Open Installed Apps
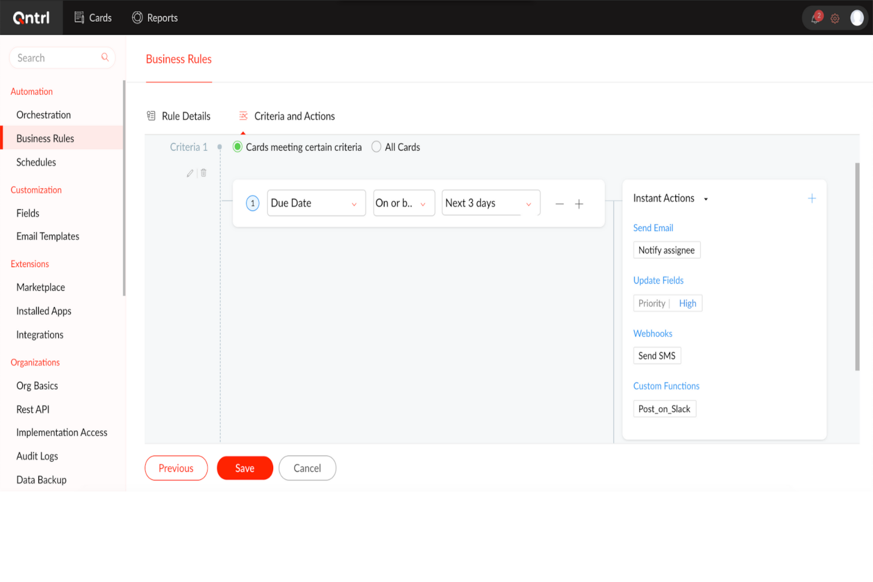The height and width of the screenshot is (582, 873). coord(44,311)
